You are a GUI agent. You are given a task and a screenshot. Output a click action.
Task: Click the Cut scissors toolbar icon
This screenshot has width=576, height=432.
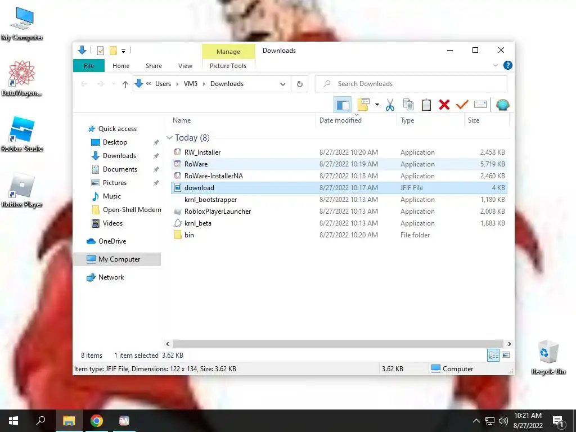[x=390, y=105]
